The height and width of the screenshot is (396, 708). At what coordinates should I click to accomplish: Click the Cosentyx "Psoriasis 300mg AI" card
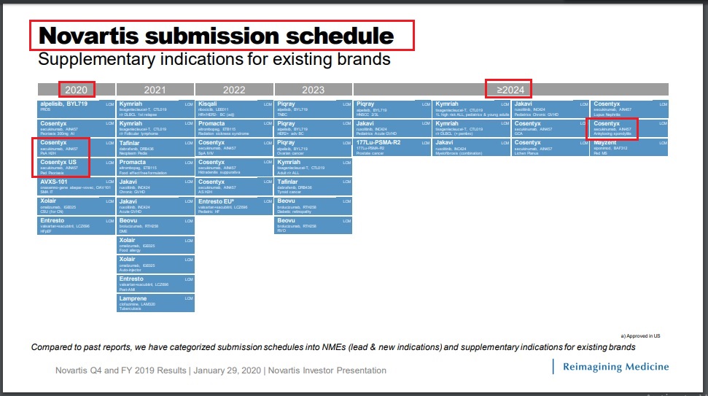(x=77, y=128)
